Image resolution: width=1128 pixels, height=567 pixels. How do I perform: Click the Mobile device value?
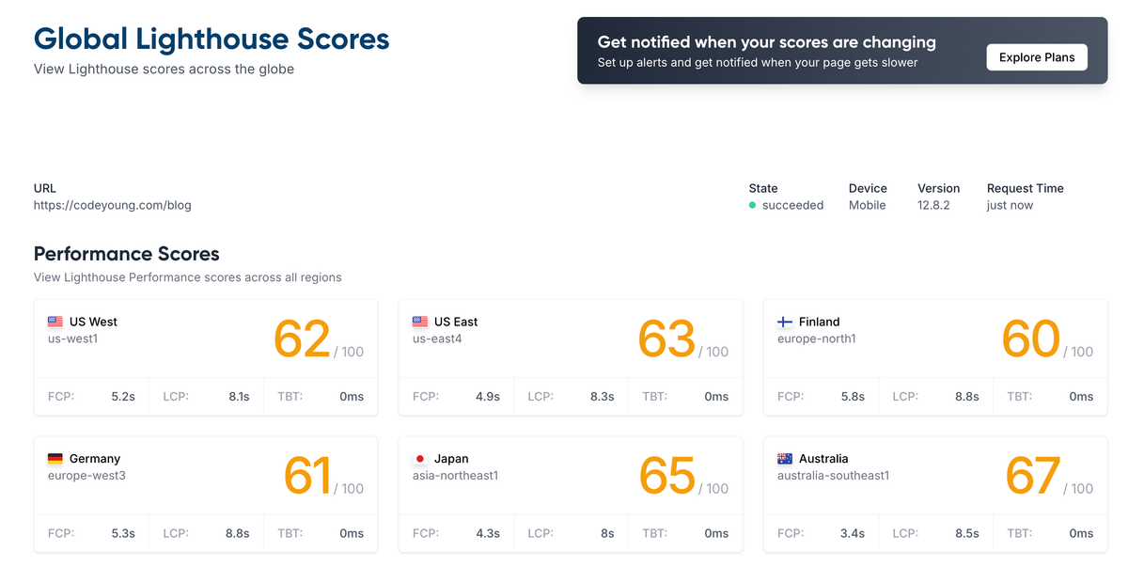click(x=867, y=205)
